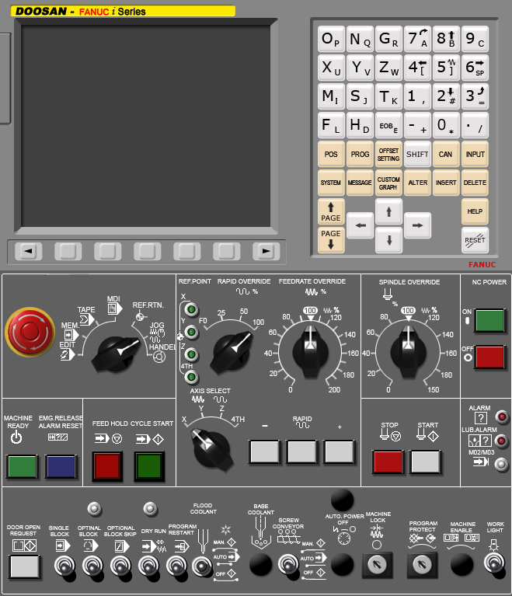The height and width of the screenshot is (596, 512).
Task: Flip the OPTIONAL BLOCK SKIP toggle switch
Action: (x=120, y=567)
